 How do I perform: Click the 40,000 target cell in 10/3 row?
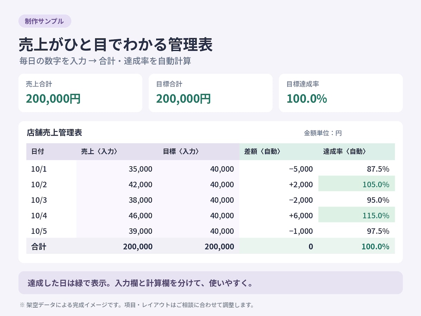tap(198, 200)
